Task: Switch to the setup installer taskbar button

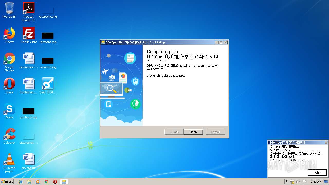Action: pyautogui.click(x=64, y=182)
